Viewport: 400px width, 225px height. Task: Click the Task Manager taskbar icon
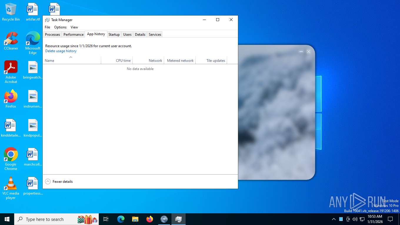click(179, 219)
